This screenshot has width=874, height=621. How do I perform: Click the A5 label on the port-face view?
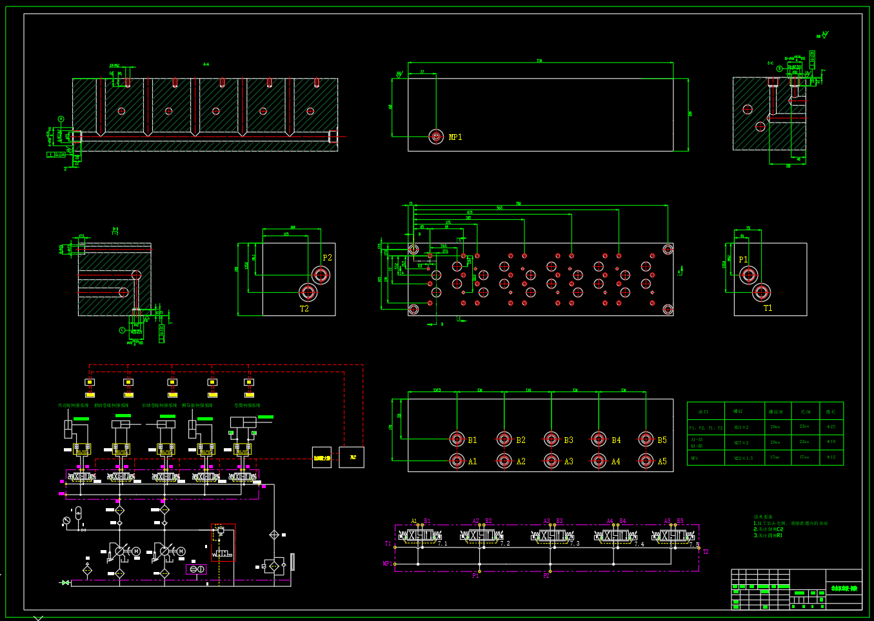tap(662, 462)
